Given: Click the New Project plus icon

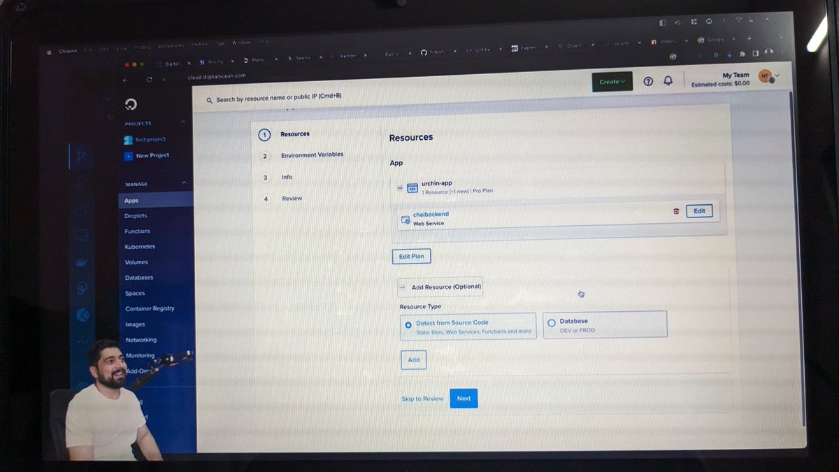Looking at the screenshot, I should click(x=128, y=155).
